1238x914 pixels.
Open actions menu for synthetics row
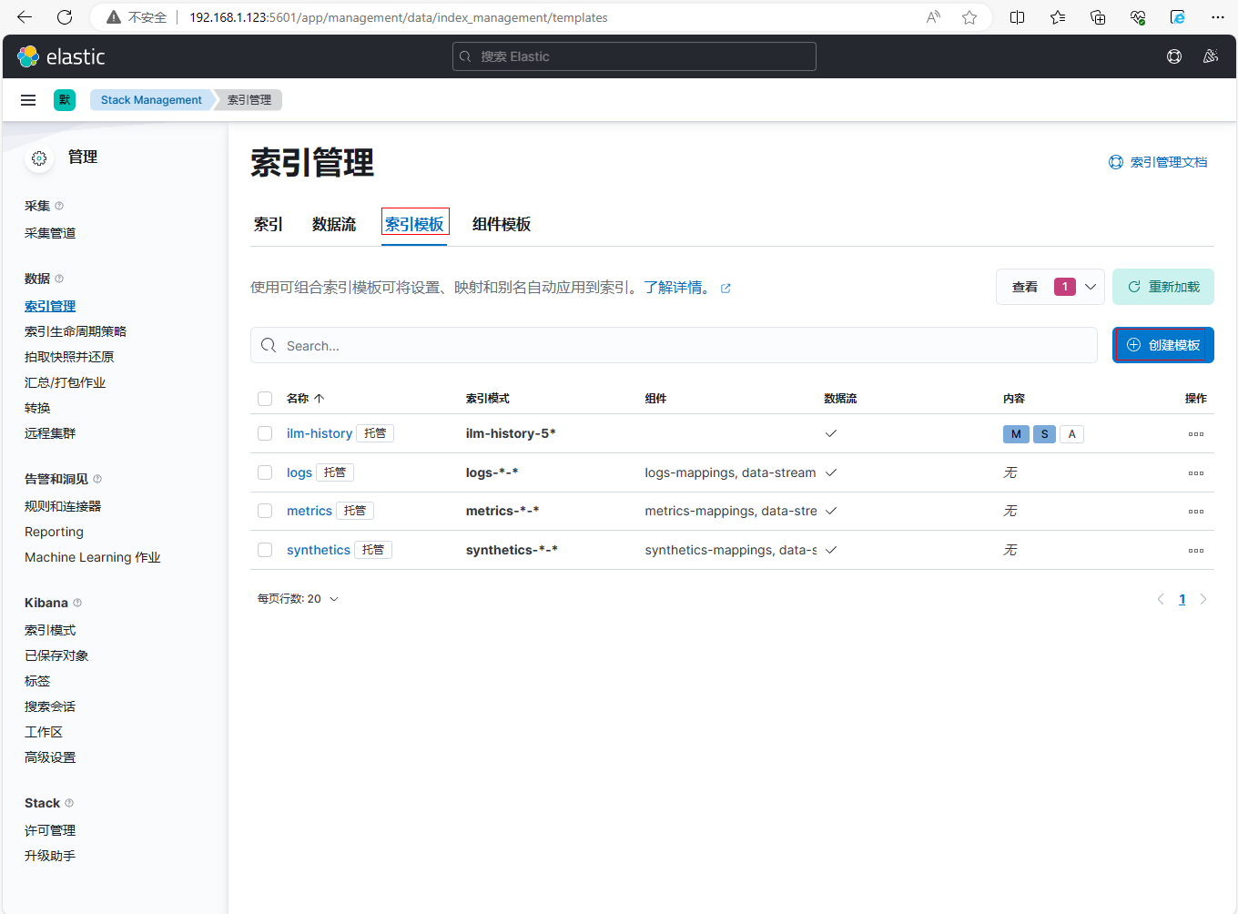click(x=1195, y=551)
